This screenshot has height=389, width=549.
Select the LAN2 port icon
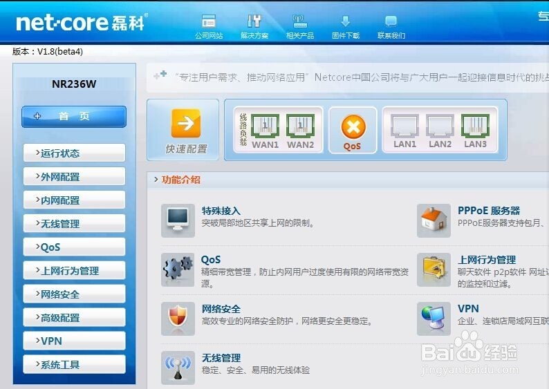point(440,126)
